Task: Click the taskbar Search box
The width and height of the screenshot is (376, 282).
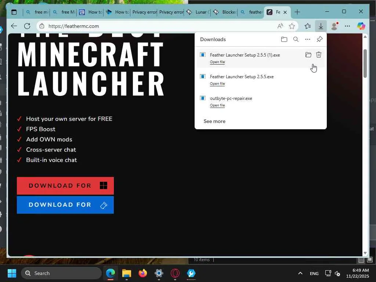Action: tap(61, 273)
